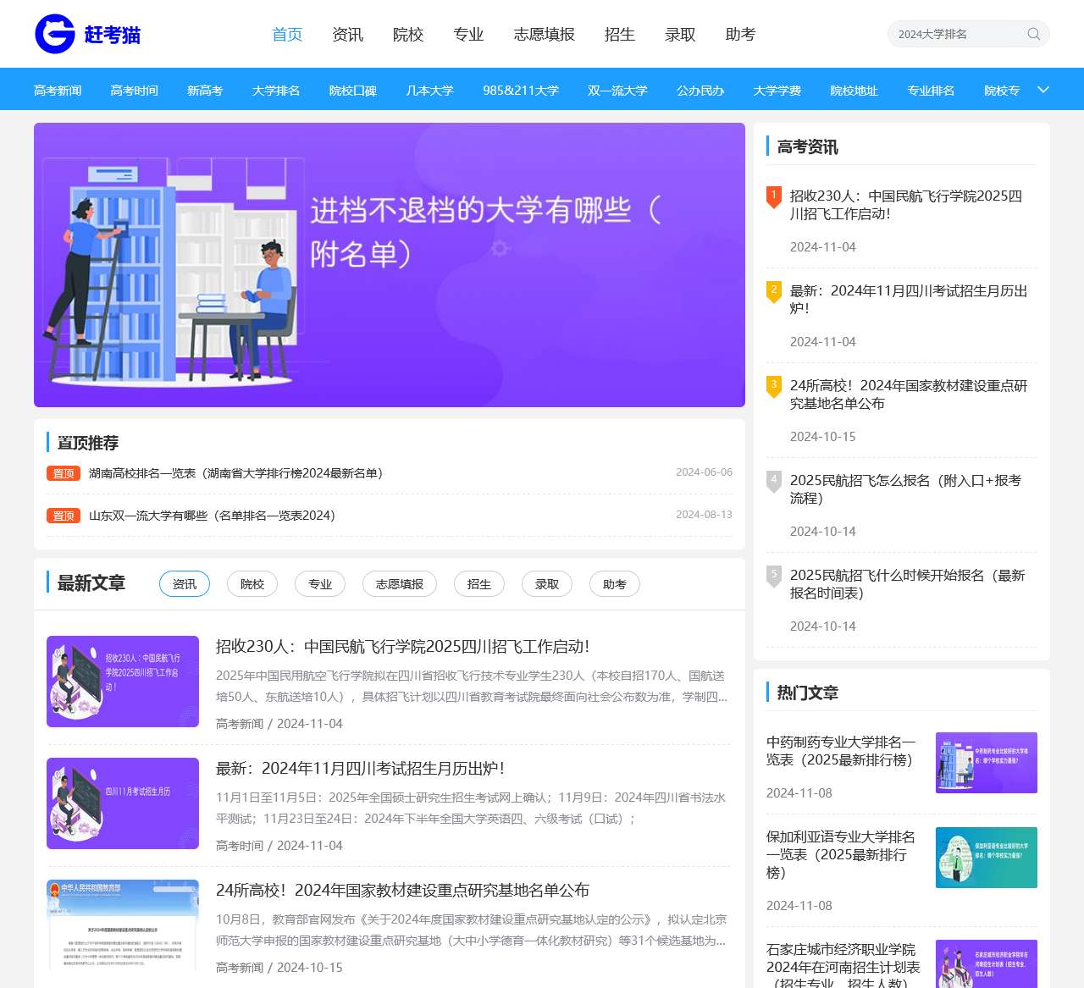Open sidebar news 24所高校 教材建设基地
The width and height of the screenshot is (1084, 988).
click(x=909, y=395)
